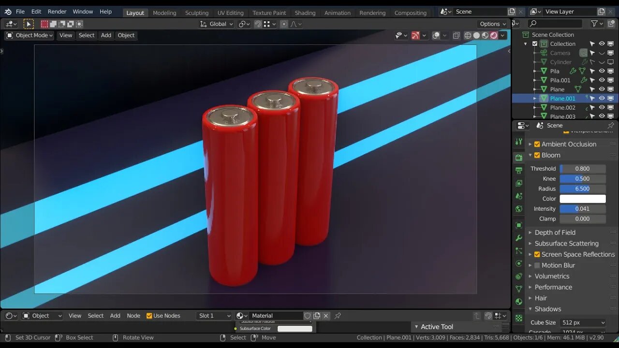Switch to Shading workspace tab

pyautogui.click(x=305, y=13)
